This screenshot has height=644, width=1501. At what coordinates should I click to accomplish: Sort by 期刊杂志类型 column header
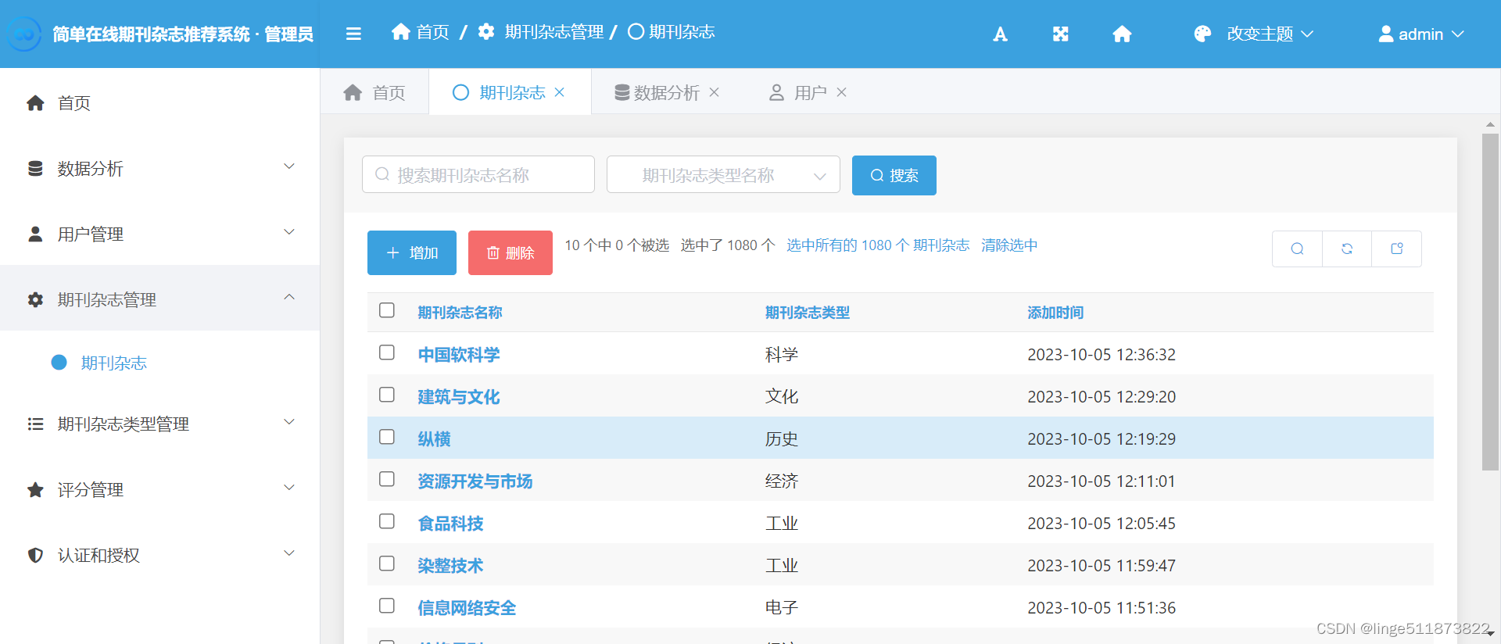[x=808, y=313]
